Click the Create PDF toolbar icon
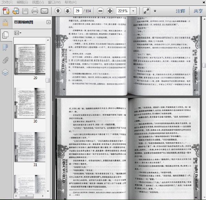Screen dimensions: 206x200 click(x=6, y=11)
